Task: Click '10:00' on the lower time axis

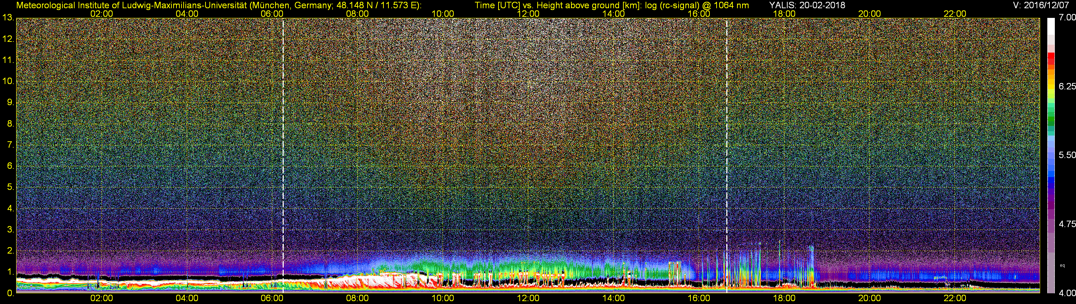Action: pos(443,298)
